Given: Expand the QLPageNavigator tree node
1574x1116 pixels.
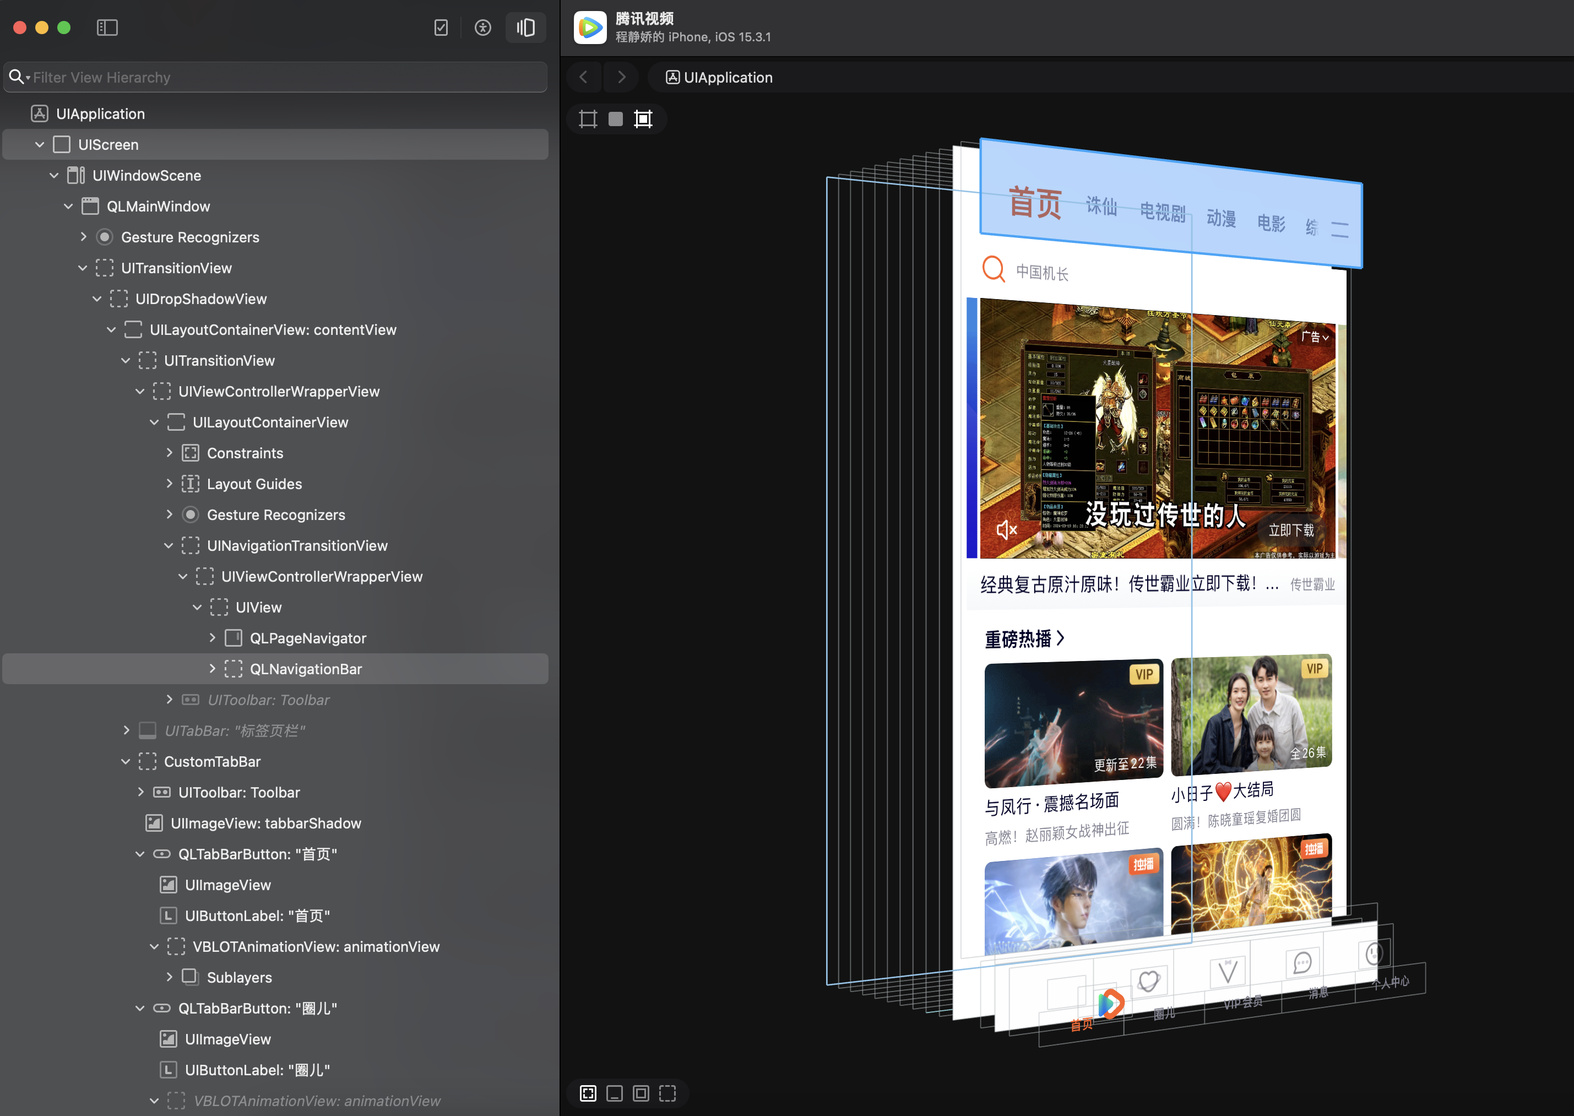Looking at the screenshot, I should tap(212, 638).
